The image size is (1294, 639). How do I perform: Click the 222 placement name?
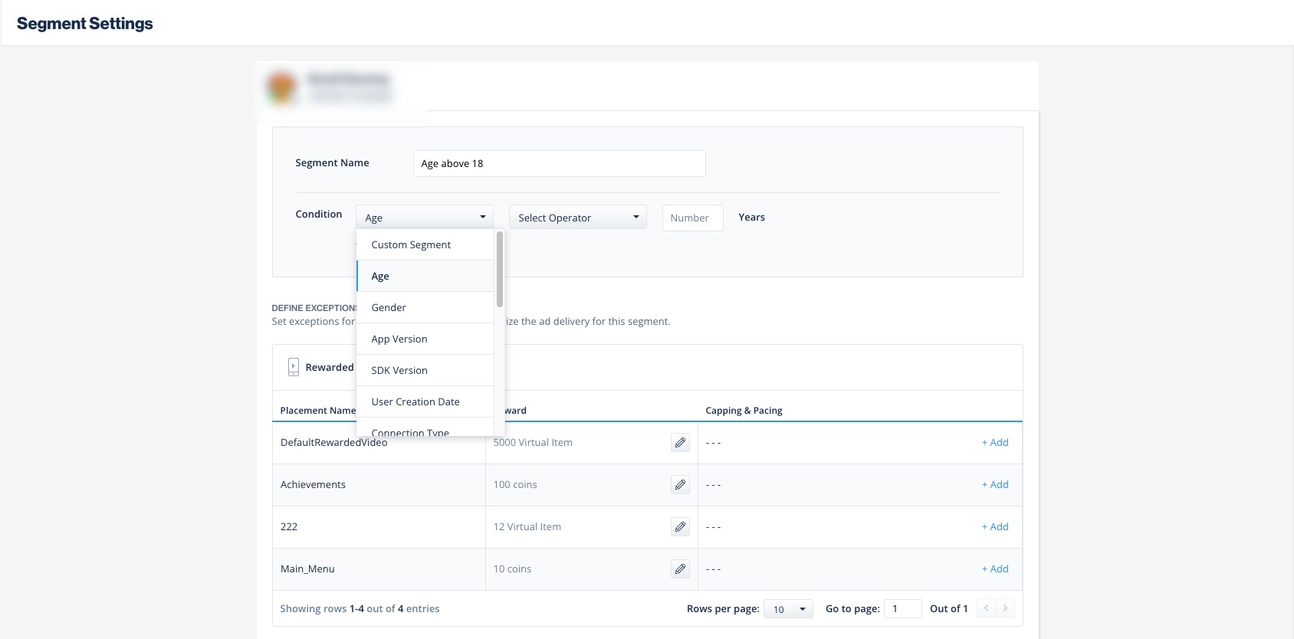[x=289, y=527]
